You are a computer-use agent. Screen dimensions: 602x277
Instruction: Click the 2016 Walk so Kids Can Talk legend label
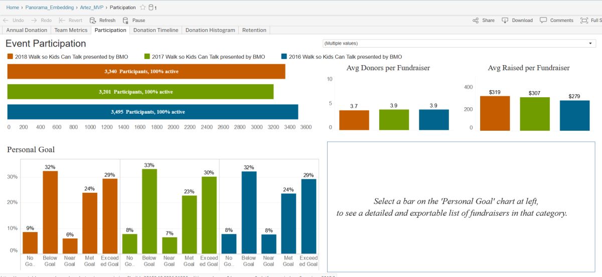coord(346,57)
